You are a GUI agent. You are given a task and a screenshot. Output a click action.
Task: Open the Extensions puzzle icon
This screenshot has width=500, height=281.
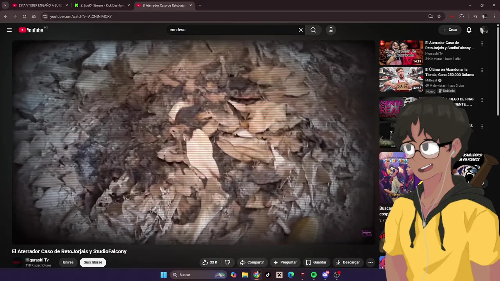pyautogui.click(x=461, y=16)
